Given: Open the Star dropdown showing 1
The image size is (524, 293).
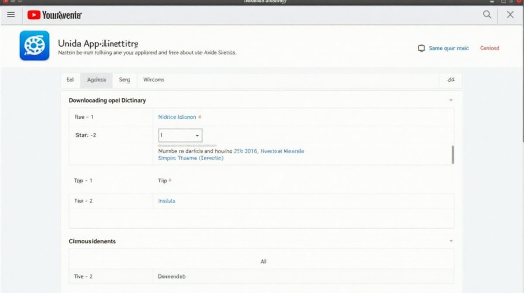Looking at the screenshot, I should (x=180, y=136).
